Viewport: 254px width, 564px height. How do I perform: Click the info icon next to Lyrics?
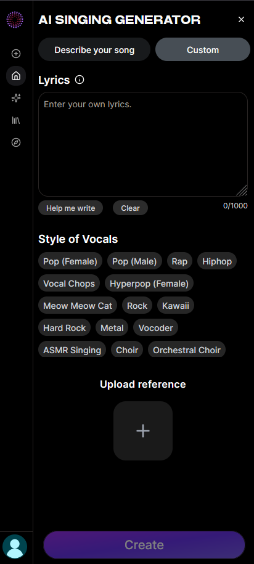click(x=80, y=80)
